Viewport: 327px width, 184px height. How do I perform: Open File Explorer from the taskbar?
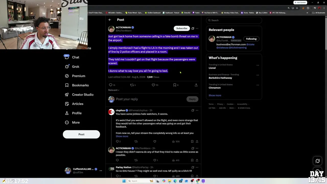click(x=169, y=181)
